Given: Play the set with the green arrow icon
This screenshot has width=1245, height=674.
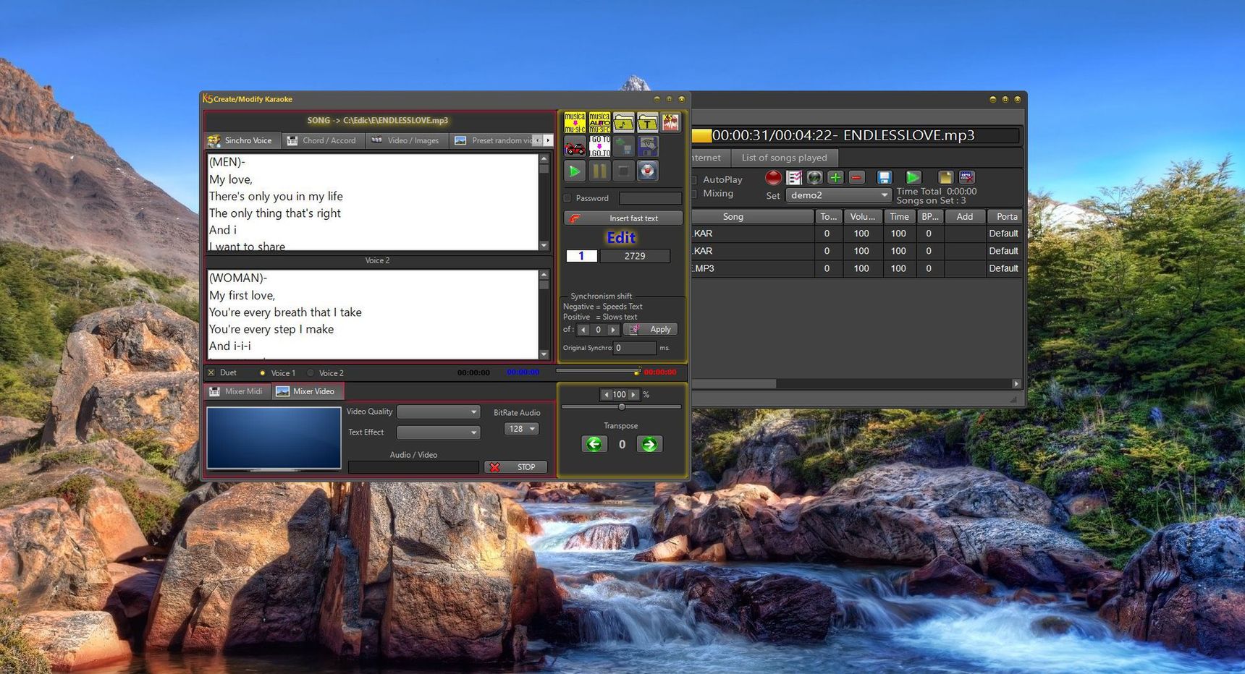Looking at the screenshot, I should click(913, 177).
